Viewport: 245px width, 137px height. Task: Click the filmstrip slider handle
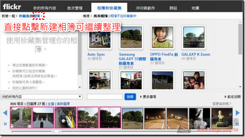pos(57,131)
